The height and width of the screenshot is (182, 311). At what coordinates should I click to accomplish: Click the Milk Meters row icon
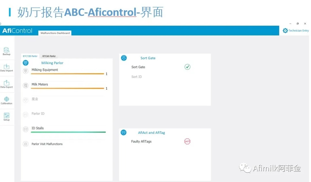coord(26,85)
